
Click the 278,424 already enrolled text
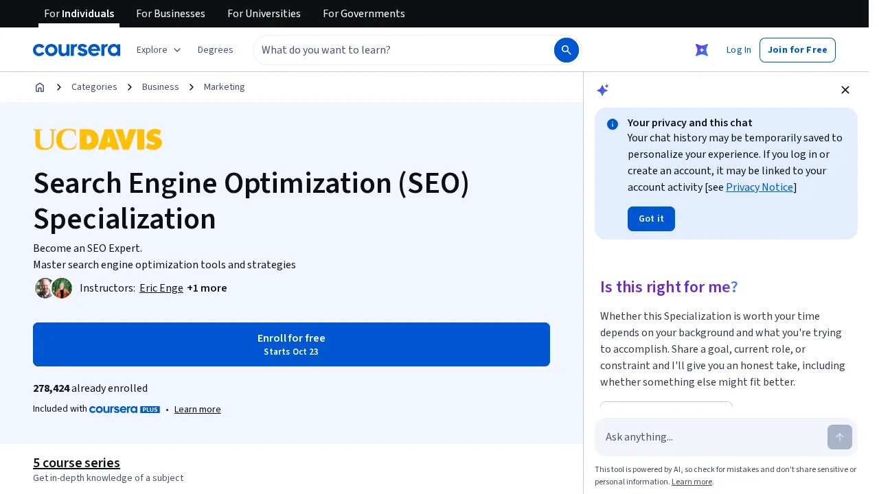90,388
